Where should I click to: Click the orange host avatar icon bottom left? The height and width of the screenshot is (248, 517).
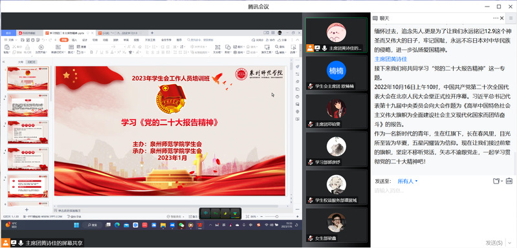[6, 243]
